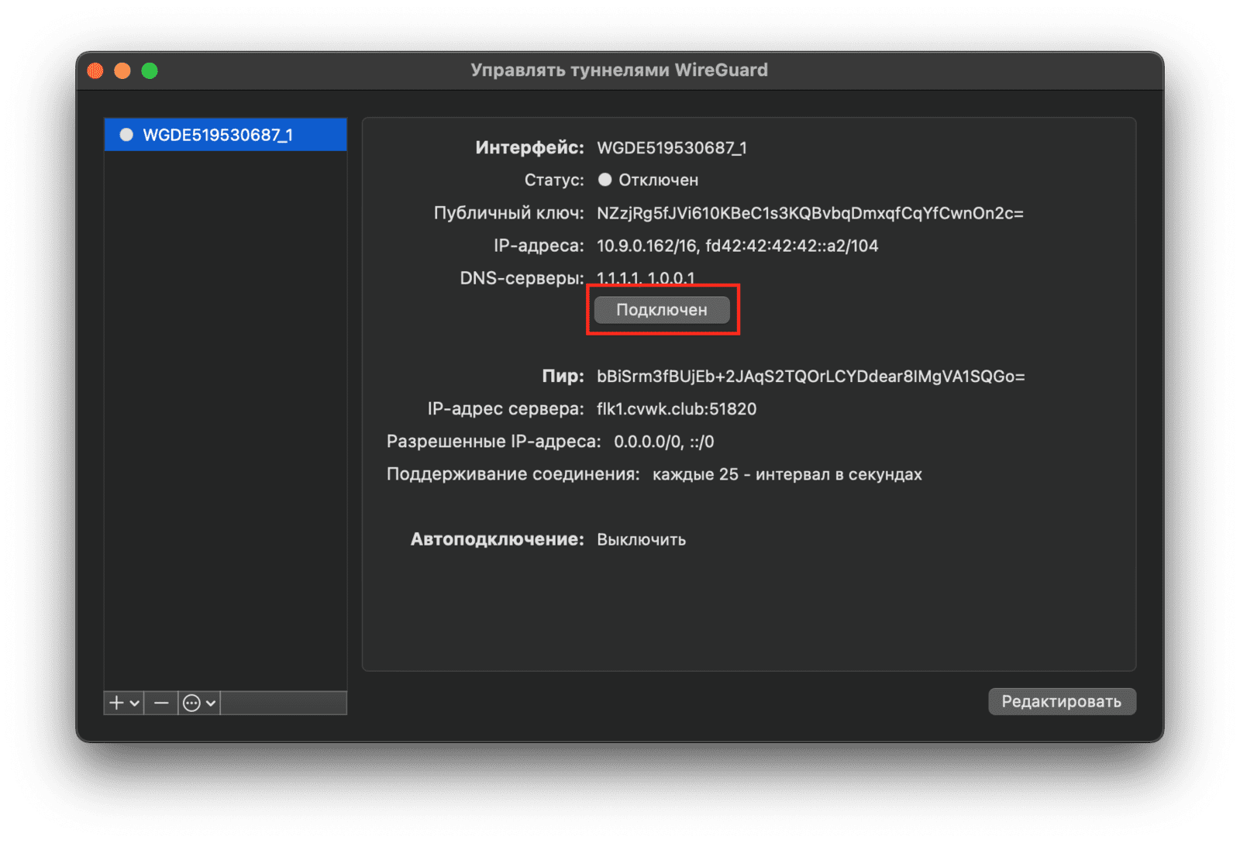Click the status circle next to Отключен
1240x843 pixels.
click(x=605, y=180)
